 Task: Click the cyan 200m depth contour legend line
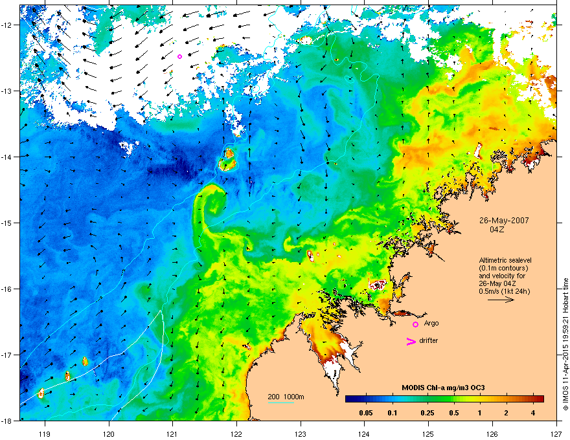pos(281,402)
